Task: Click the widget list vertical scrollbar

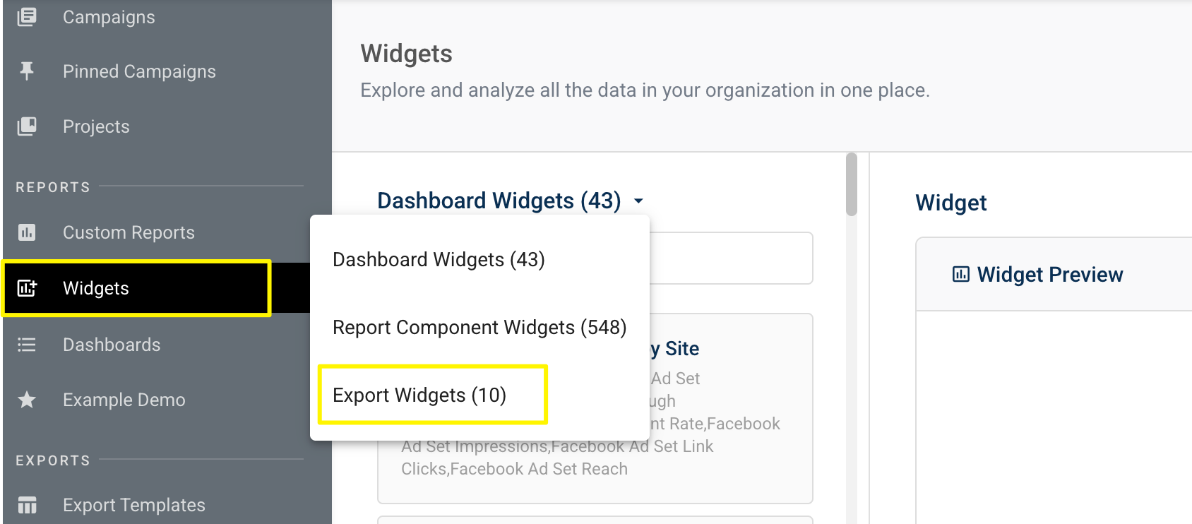Action: click(x=852, y=185)
